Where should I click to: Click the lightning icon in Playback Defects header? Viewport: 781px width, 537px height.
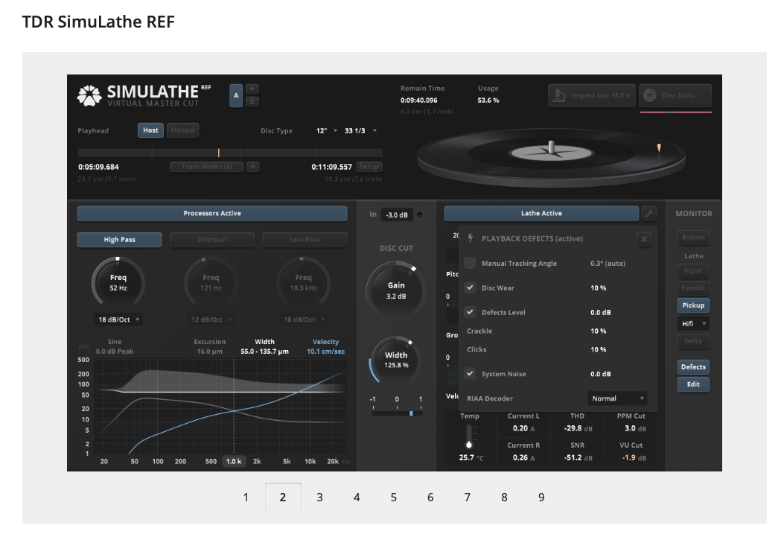[471, 238]
